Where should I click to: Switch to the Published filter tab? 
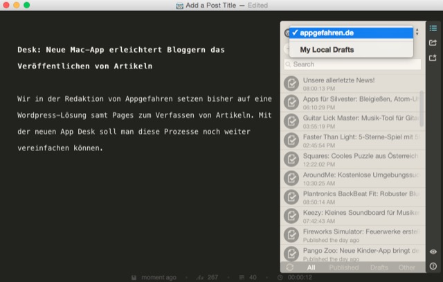point(343,267)
